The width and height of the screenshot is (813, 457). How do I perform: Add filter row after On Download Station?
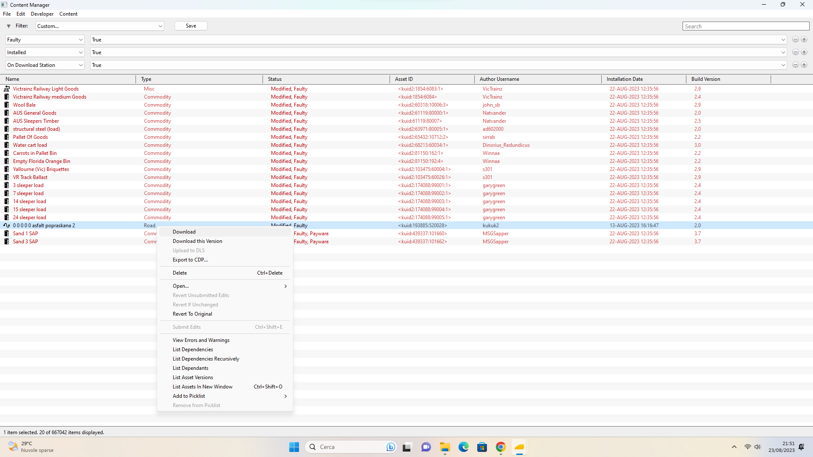(804, 65)
